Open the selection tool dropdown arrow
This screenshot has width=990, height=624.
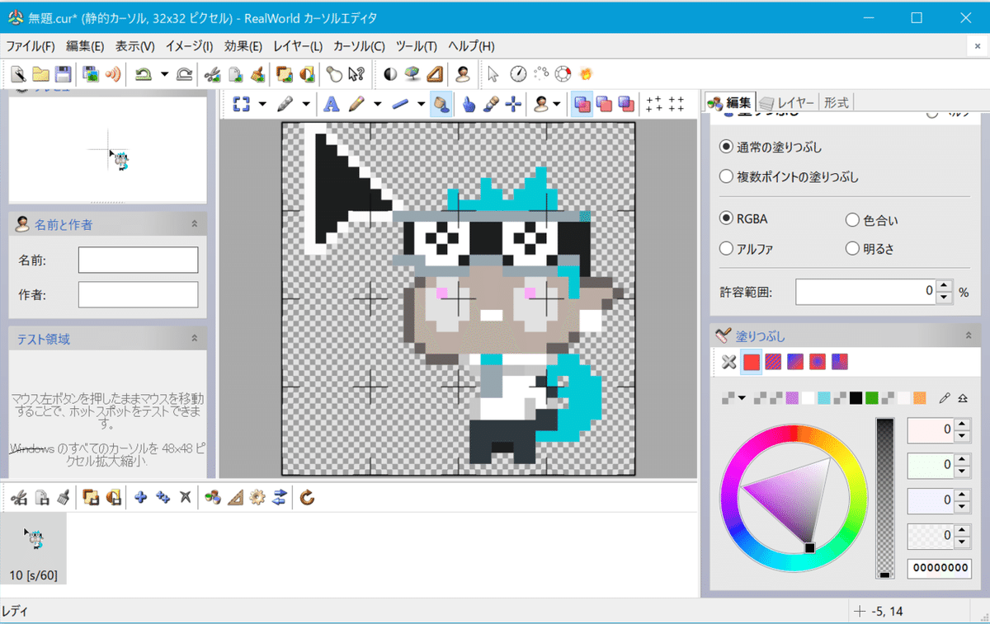tap(262, 105)
